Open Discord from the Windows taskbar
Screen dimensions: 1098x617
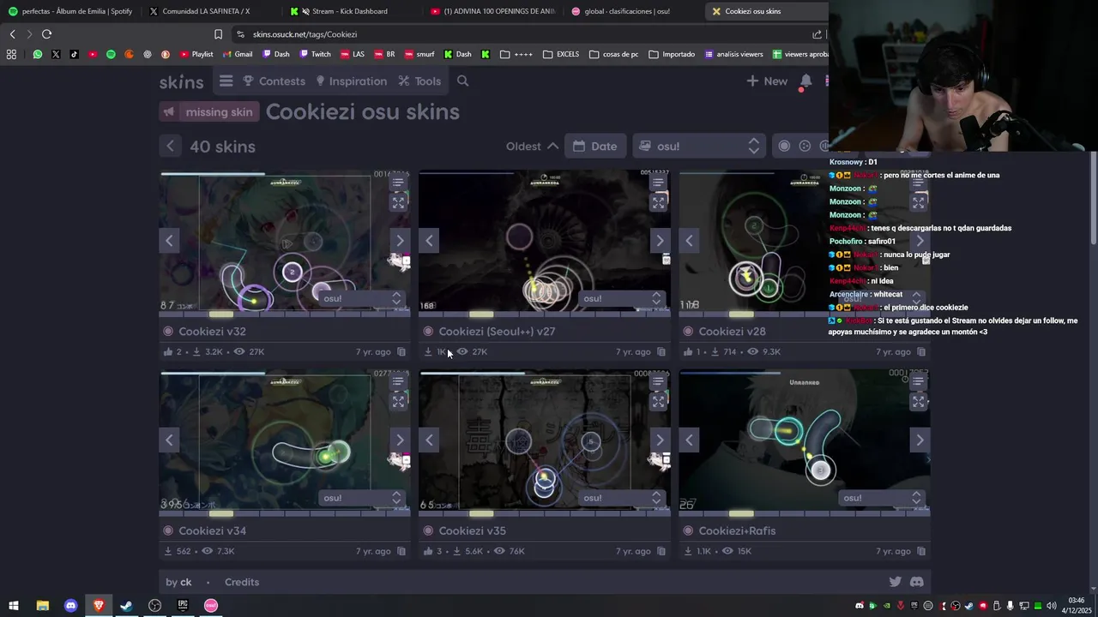(x=70, y=605)
